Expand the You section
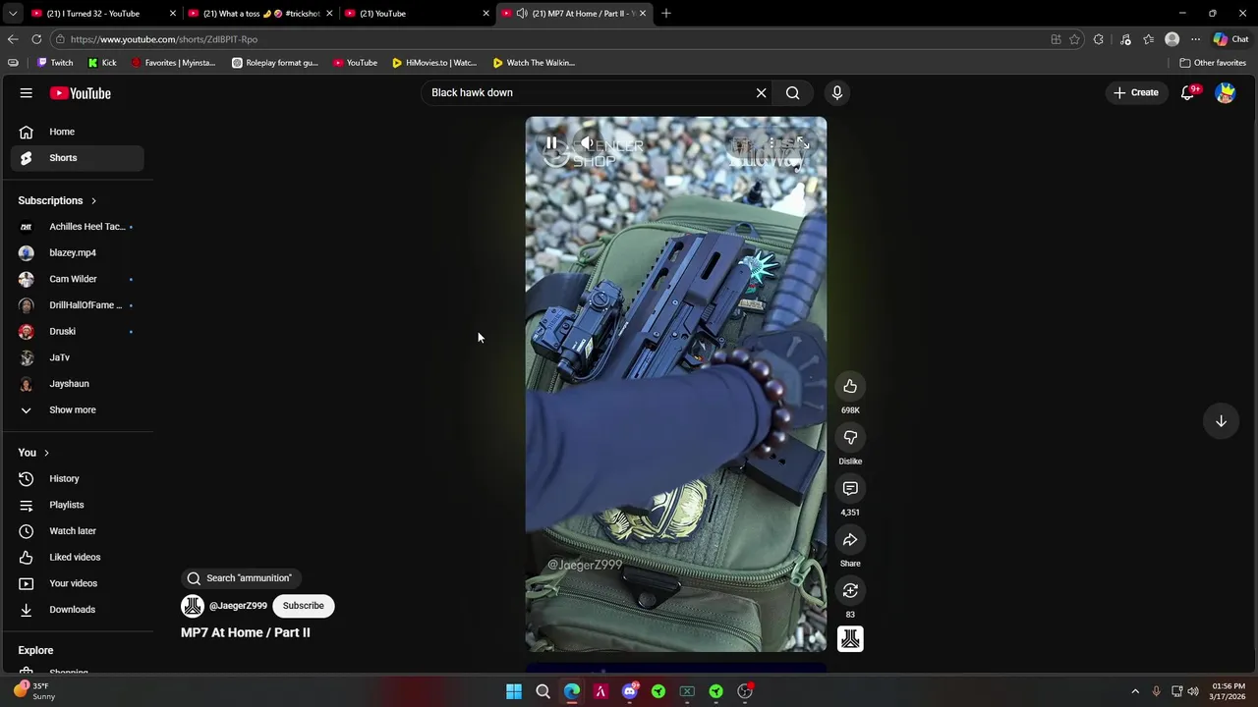The width and height of the screenshot is (1258, 707). (33, 453)
